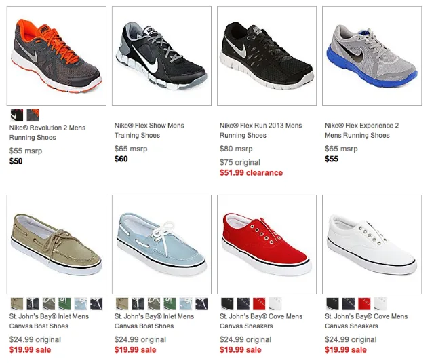The image size is (434, 363).
Task: Choose the light blue swatch beneath the khaki boat shoe
Action: coord(81,304)
